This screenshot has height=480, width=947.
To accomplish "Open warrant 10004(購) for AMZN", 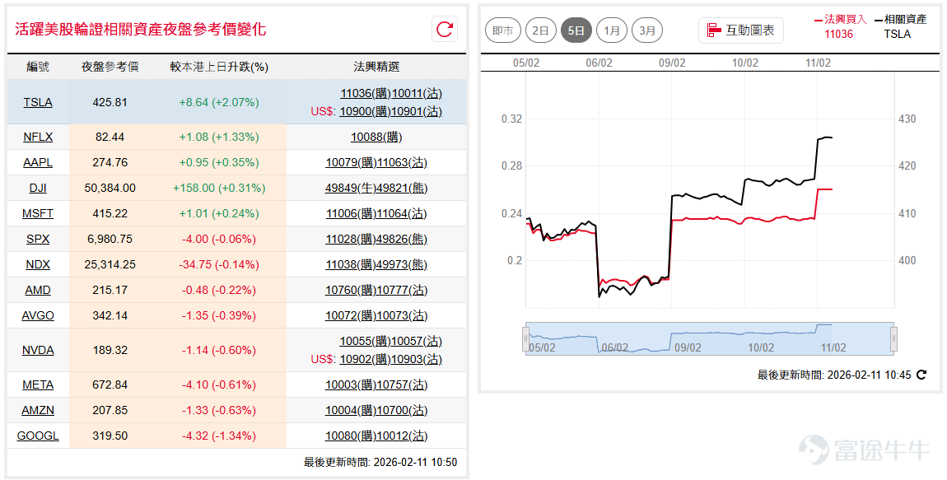I will pyautogui.click(x=351, y=410).
